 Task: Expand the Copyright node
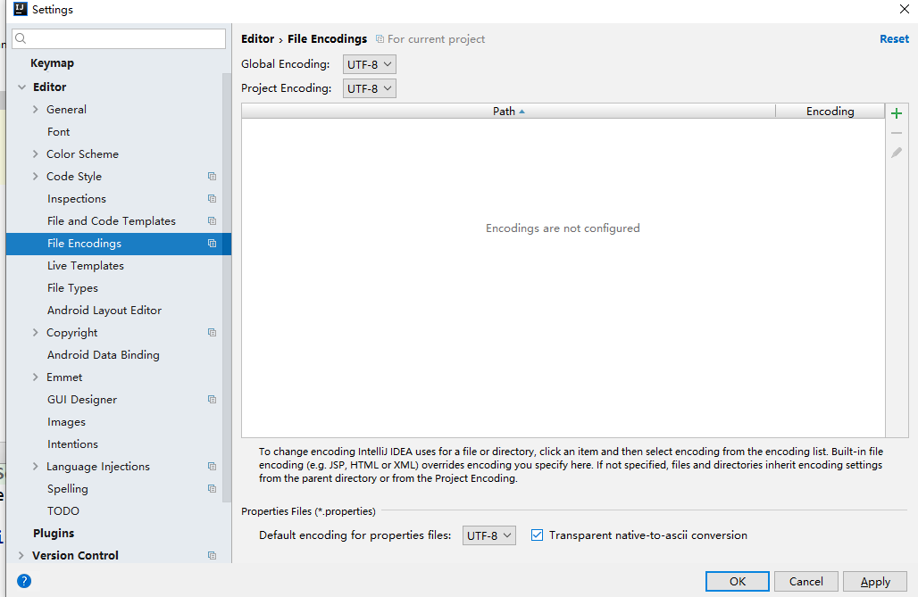pos(35,333)
